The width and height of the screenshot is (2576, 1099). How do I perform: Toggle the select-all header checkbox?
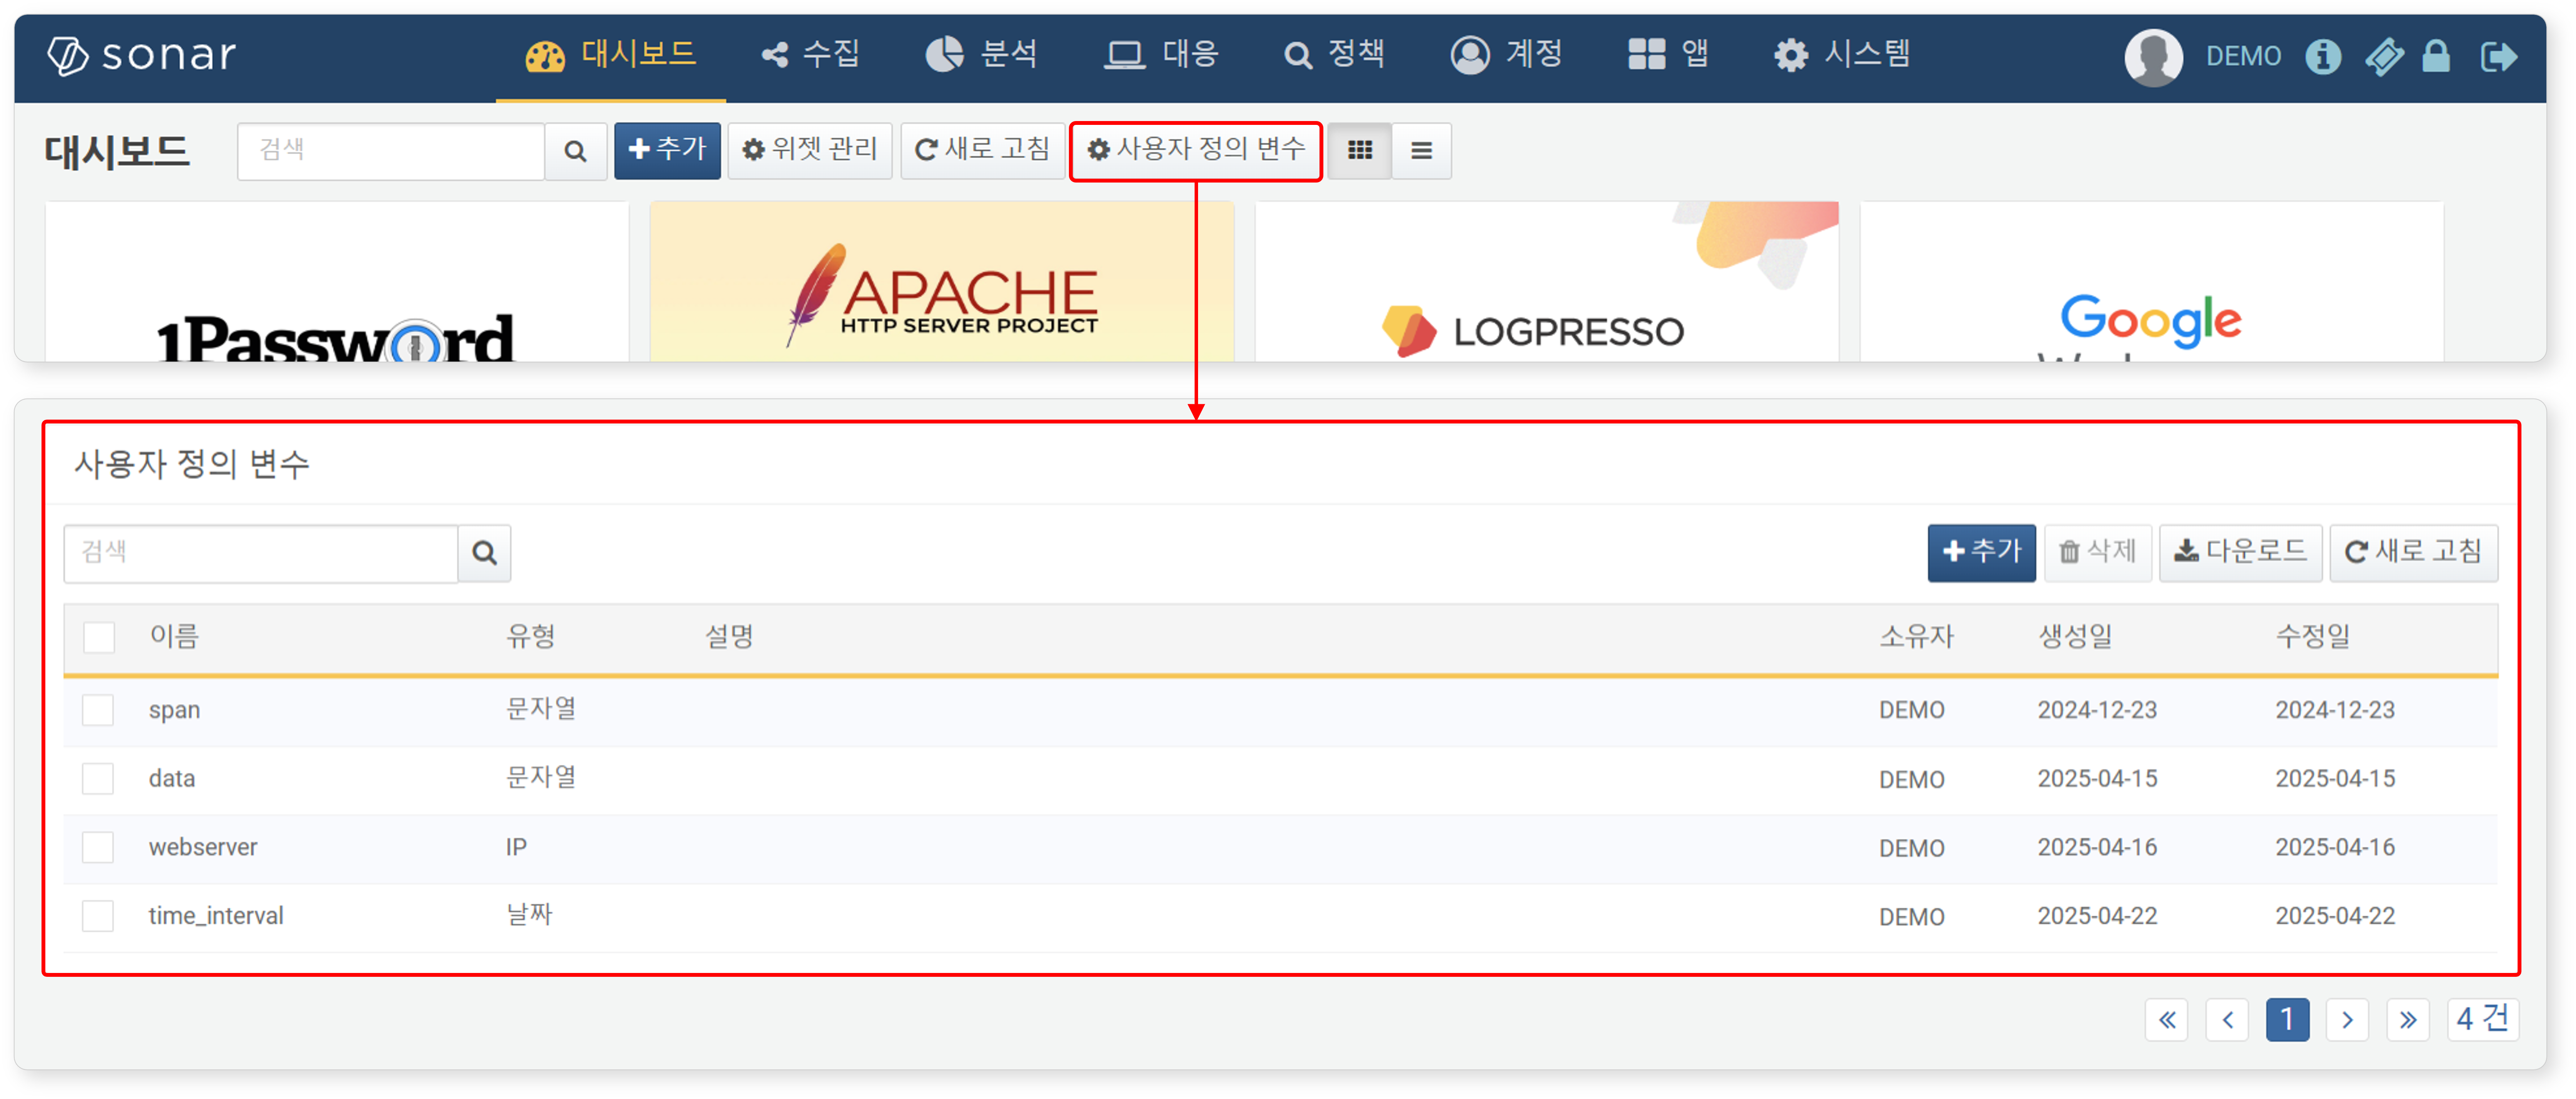coord(99,637)
